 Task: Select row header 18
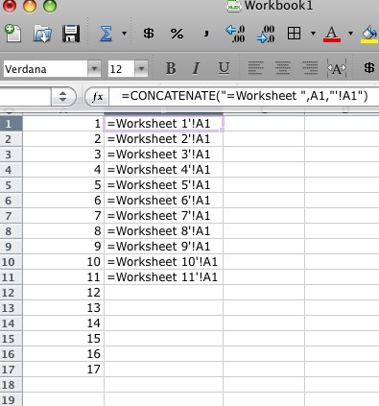[x=11, y=385]
